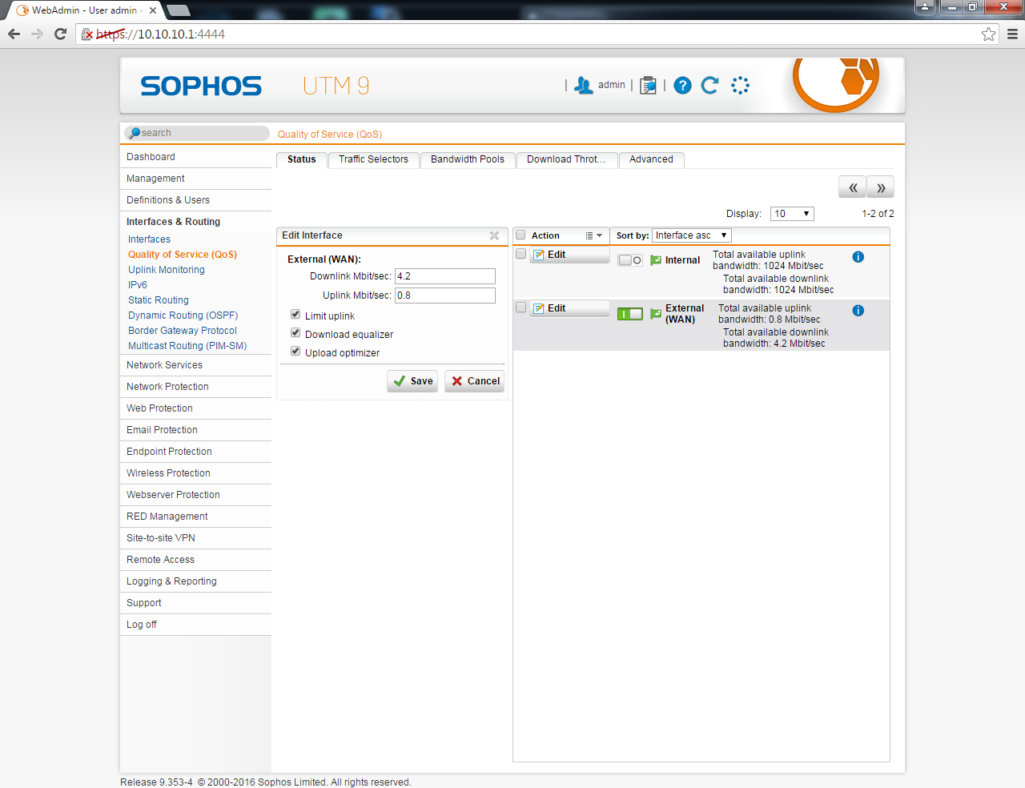Open the Action list dropdown menu

593,235
